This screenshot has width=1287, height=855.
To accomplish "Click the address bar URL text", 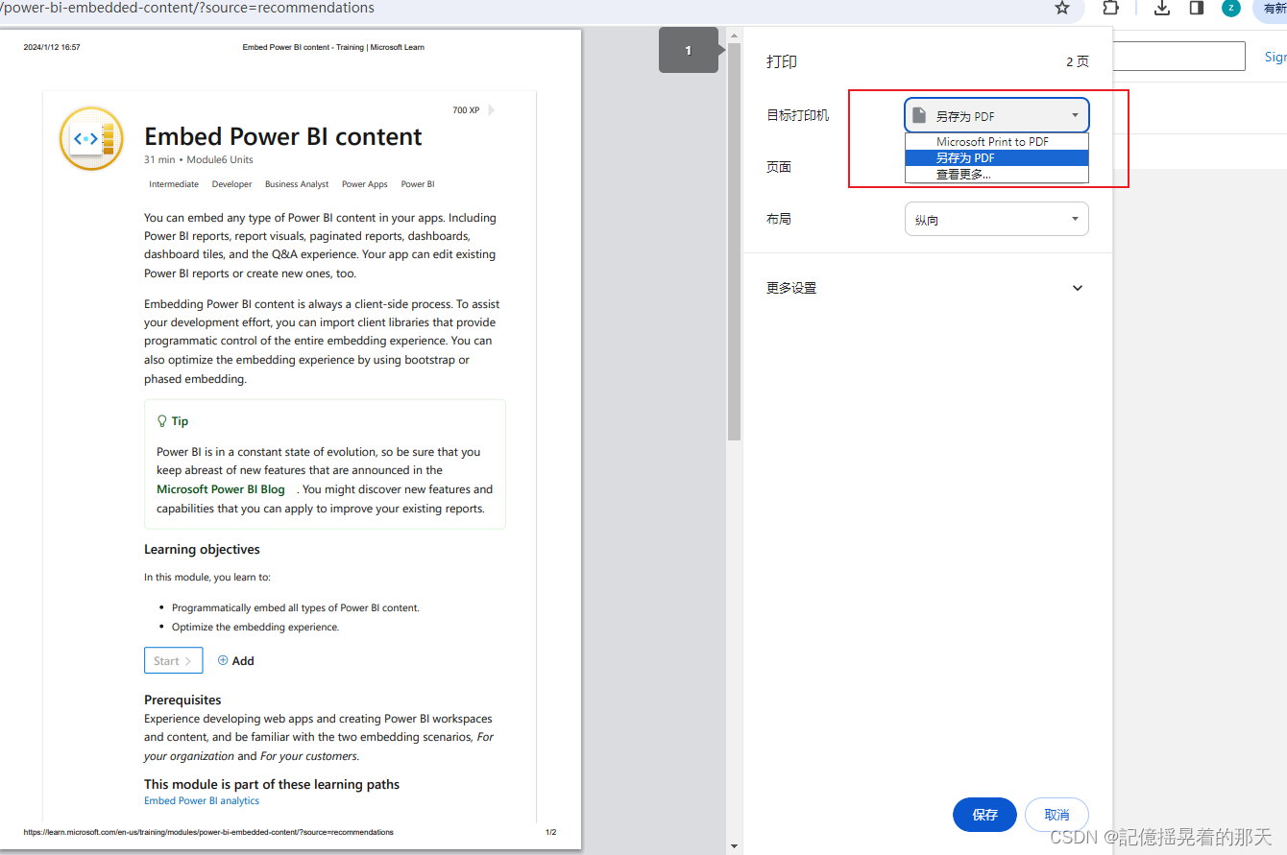I will coord(187,8).
